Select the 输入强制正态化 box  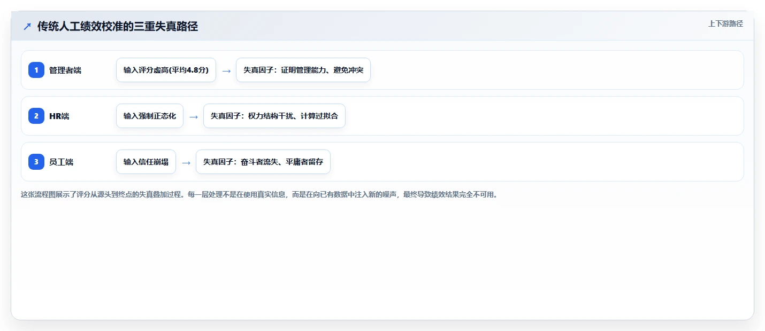point(150,116)
